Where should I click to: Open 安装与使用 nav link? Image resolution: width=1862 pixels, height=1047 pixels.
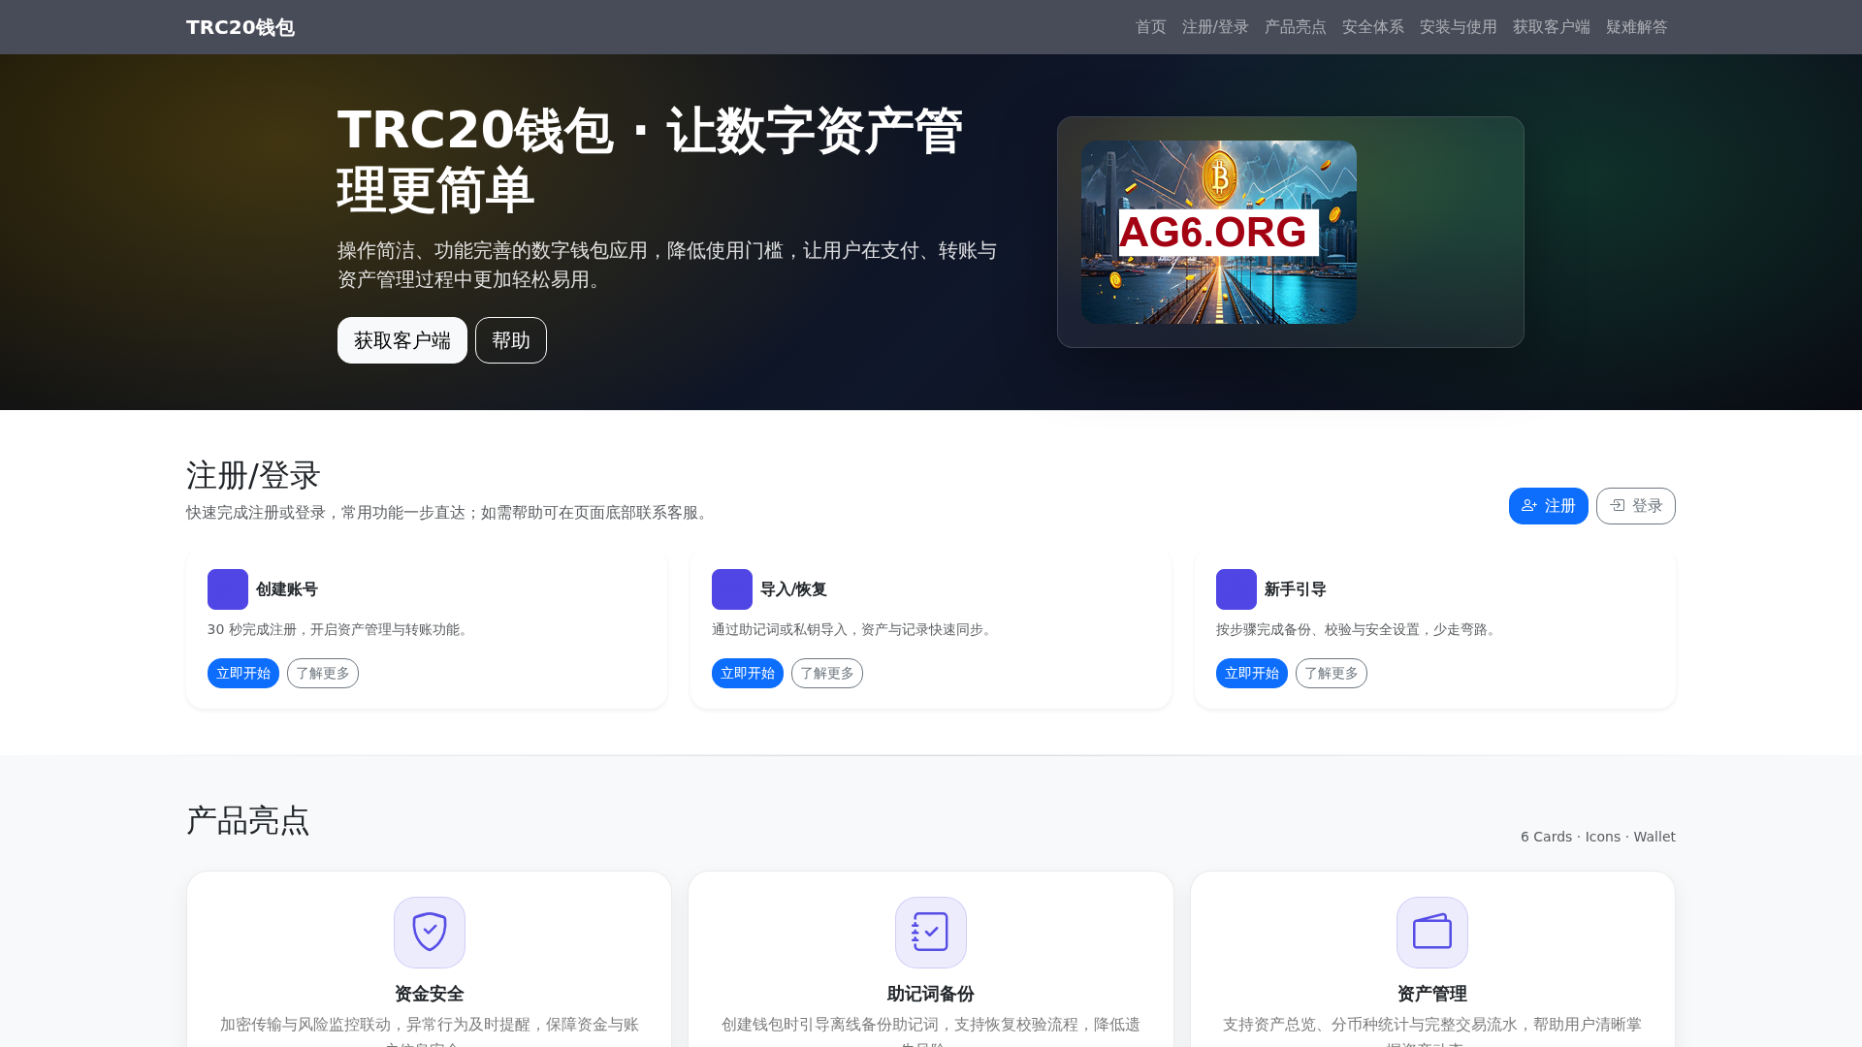pyautogui.click(x=1459, y=27)
